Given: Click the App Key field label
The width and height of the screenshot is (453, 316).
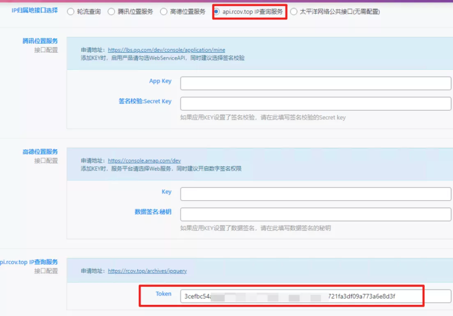Looking at the screenshot, I should pos(160,81).
